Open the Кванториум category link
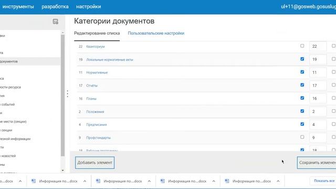 tap(96, 47)
